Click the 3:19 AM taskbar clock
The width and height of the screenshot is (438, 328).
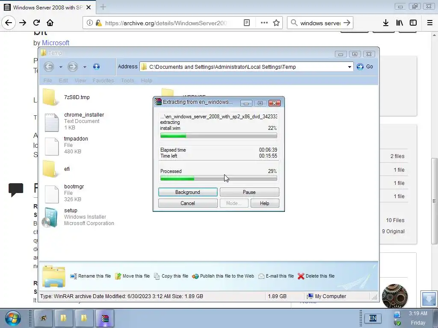click(418, 313)
